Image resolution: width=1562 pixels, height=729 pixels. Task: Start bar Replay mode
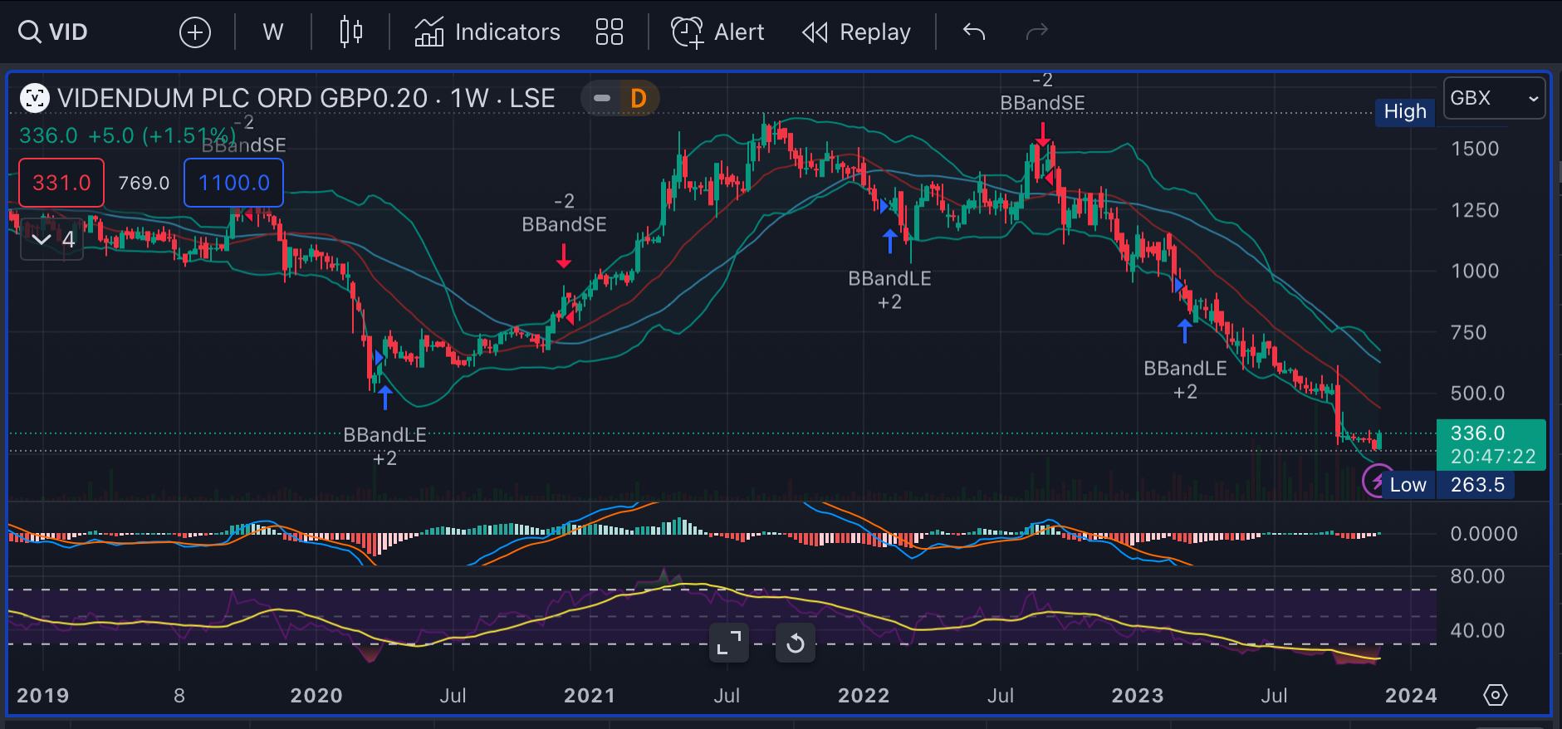tap(857, 32)
